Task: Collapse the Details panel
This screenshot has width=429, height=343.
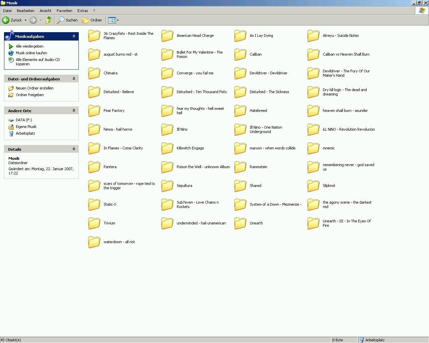Action: 74,149
